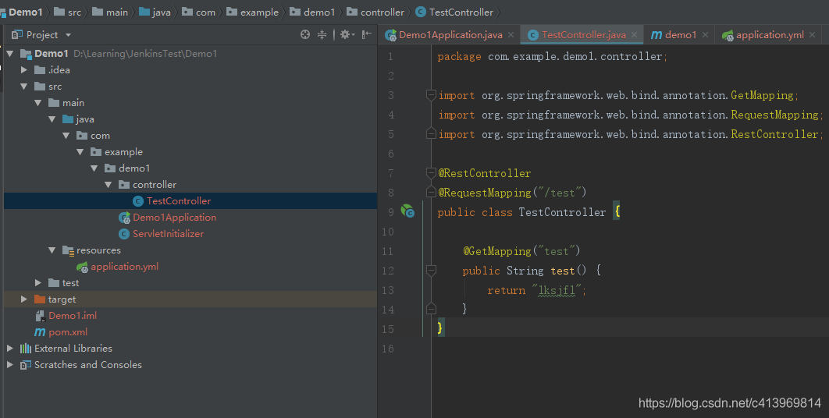Viewport: 829px width, 418px height.
Task: Expand the target folder
Action: [x=23, y=299]
